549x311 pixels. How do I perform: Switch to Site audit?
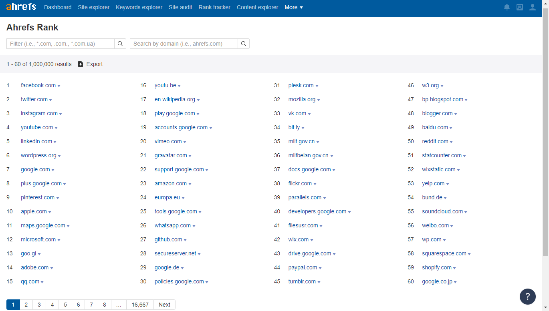(180, 7)
